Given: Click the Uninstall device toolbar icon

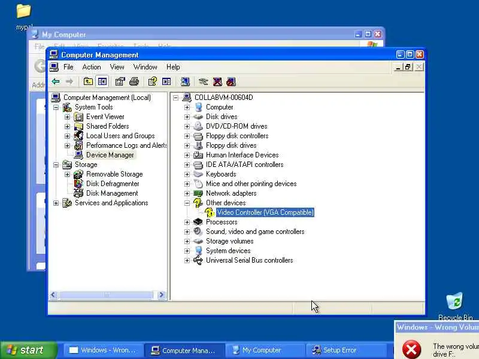Looking at the screenshot, I should coord(217,81).
